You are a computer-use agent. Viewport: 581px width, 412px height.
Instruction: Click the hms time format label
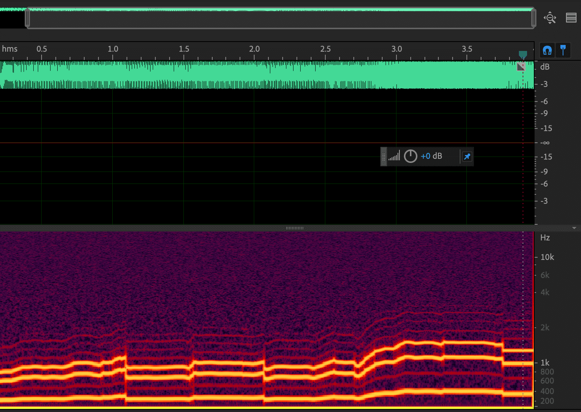click(x=10, y=49)
